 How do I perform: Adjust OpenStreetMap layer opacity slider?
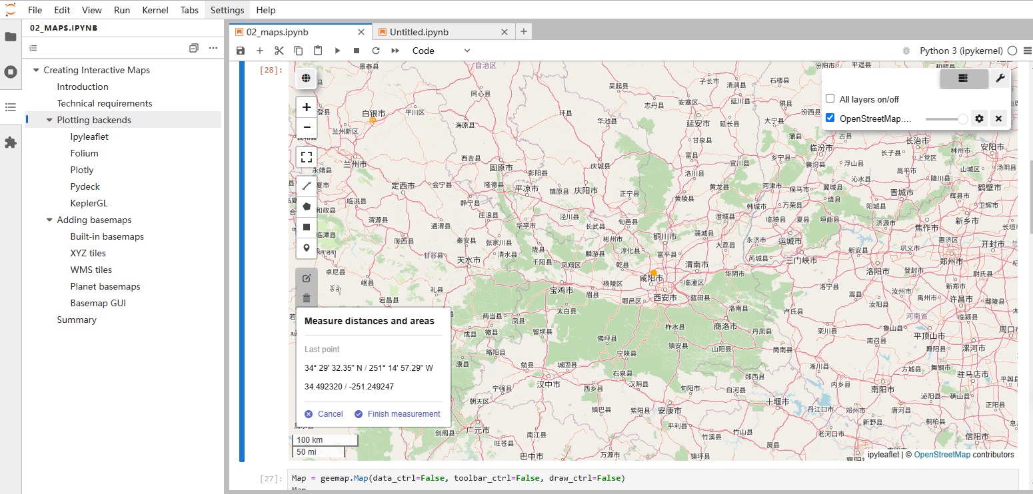[946, 119]
